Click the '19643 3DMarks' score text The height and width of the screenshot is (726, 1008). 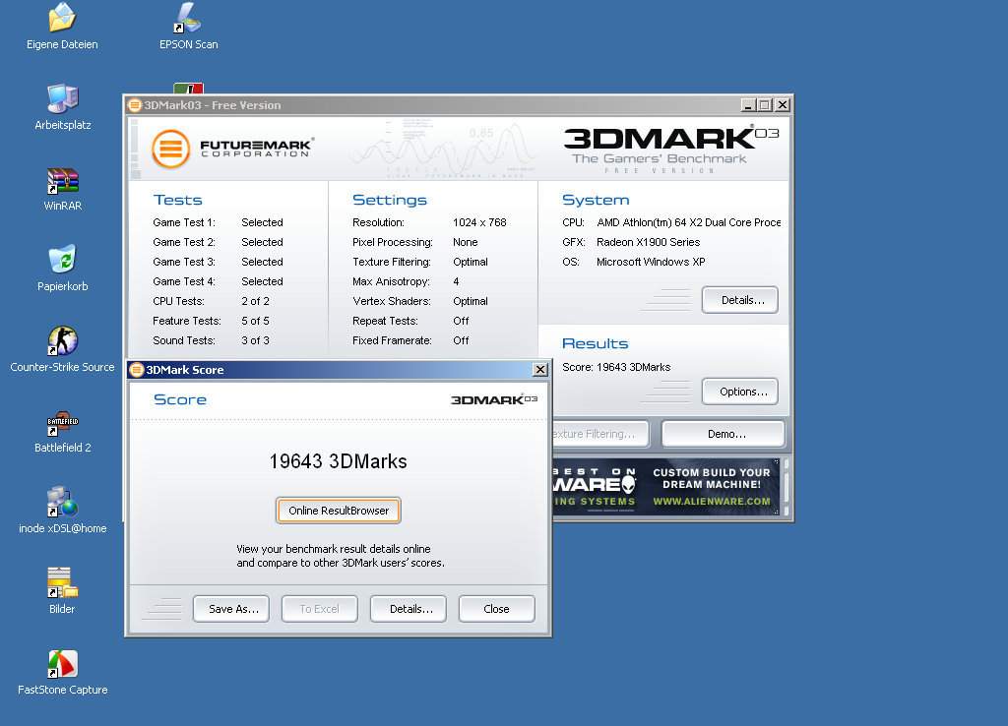[339, 461]
